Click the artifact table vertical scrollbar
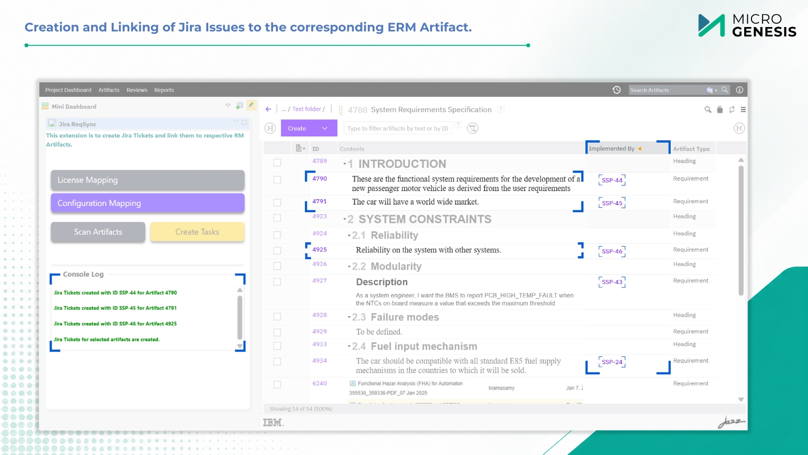Image resolution: width=808 pixels, height=455 pixels. (x=741, y=231)
